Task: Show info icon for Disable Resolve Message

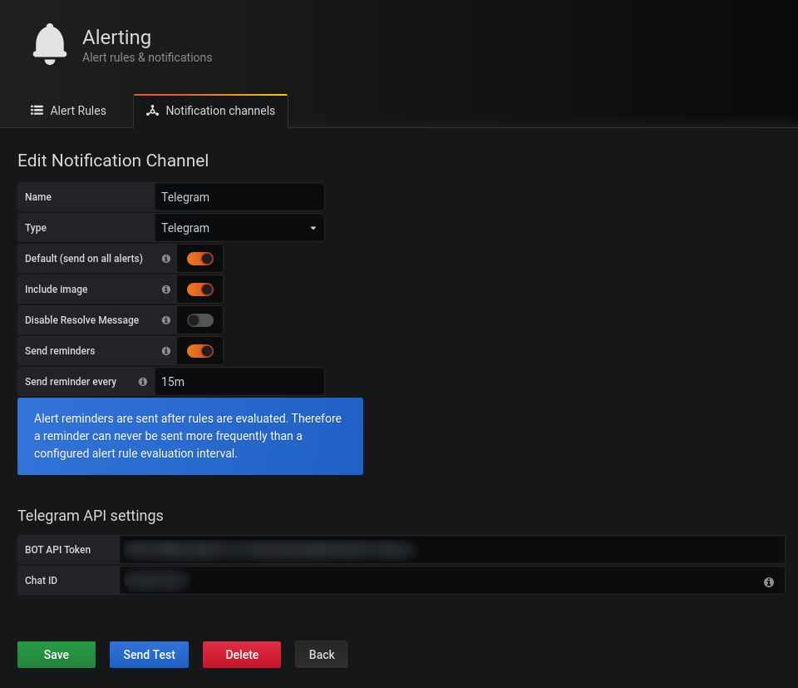Action: (166, 320)
